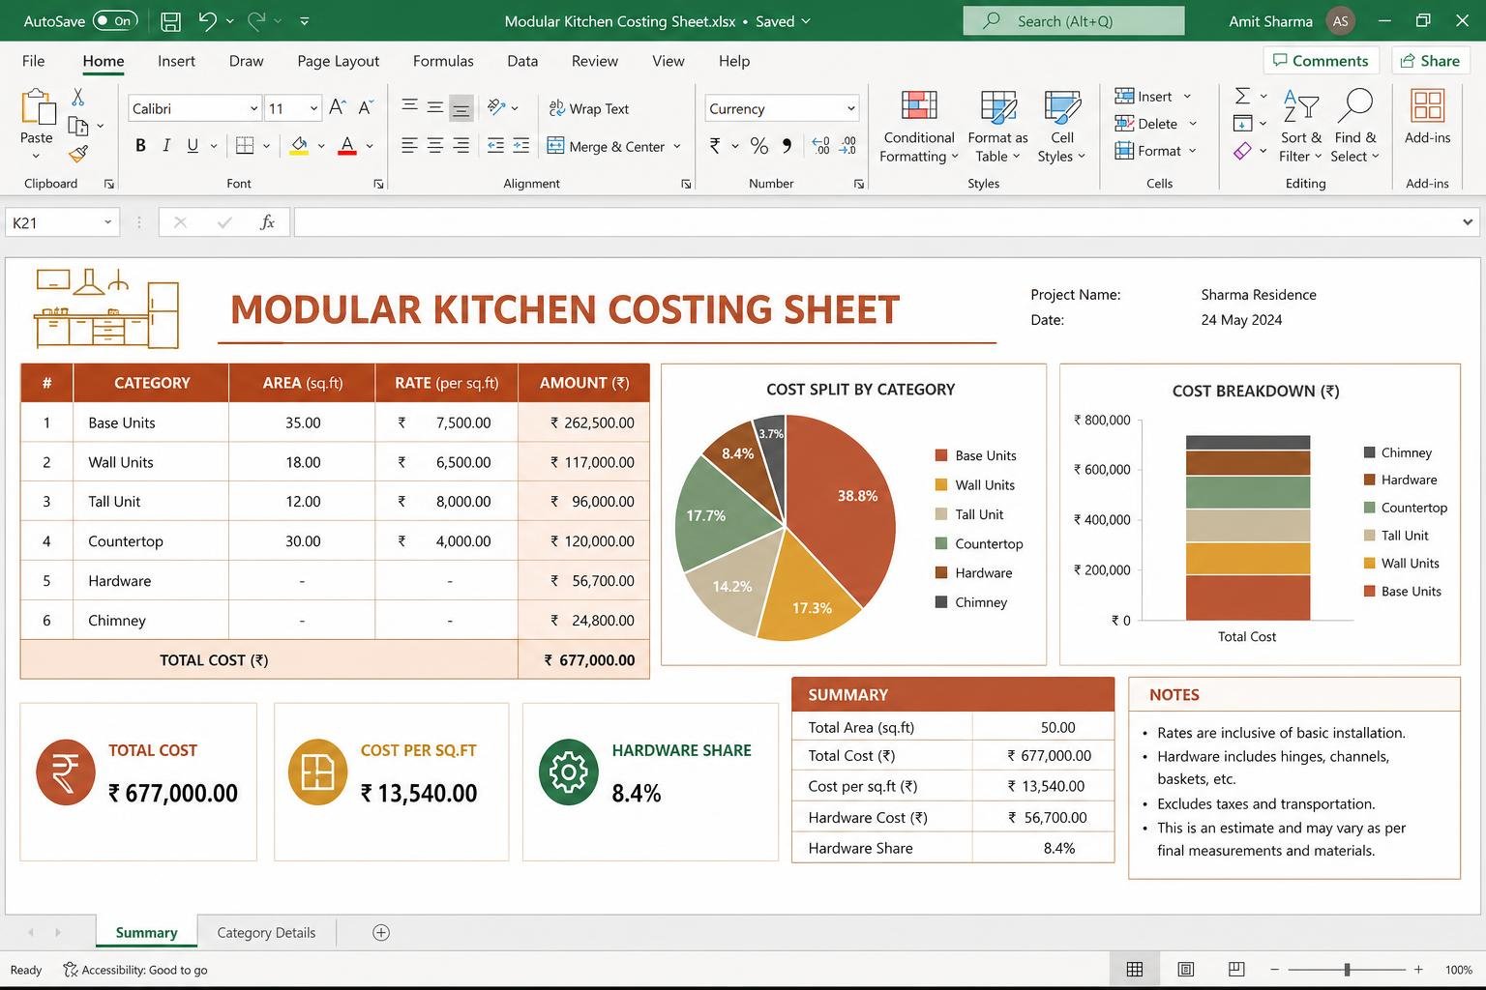Switch to Category Details sheet tab

(266, 932)
